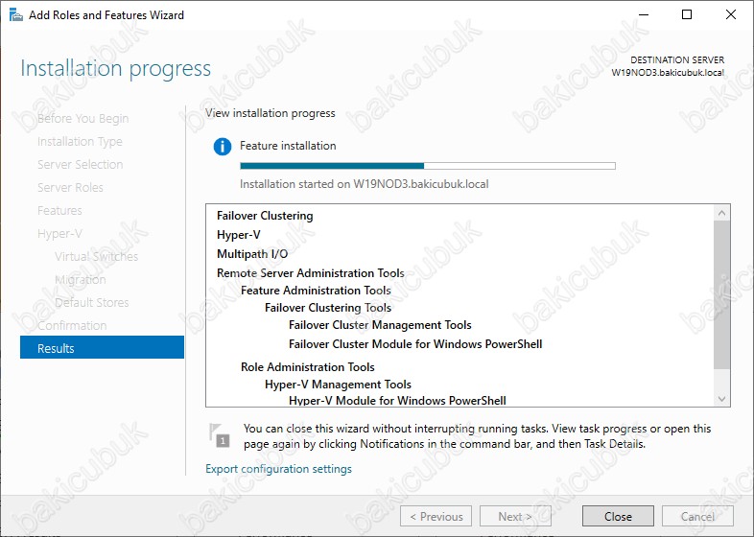The height and width of the screenshot is (537, 754).
Task: Open the notifications flag icon
Action: point(220,434)
